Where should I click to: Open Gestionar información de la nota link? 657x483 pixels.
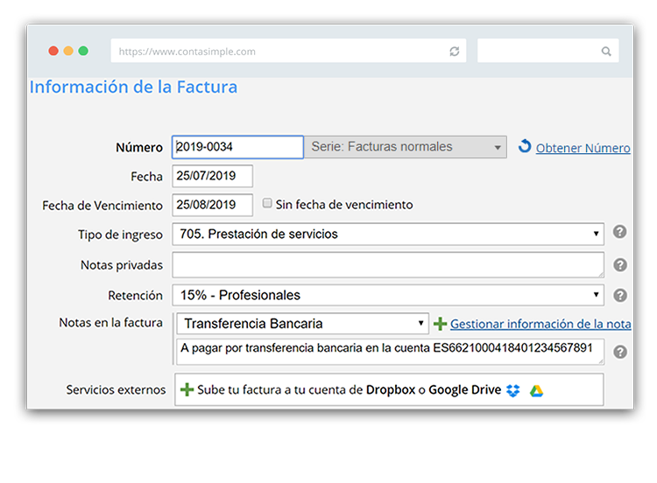(x=540, y=324)
